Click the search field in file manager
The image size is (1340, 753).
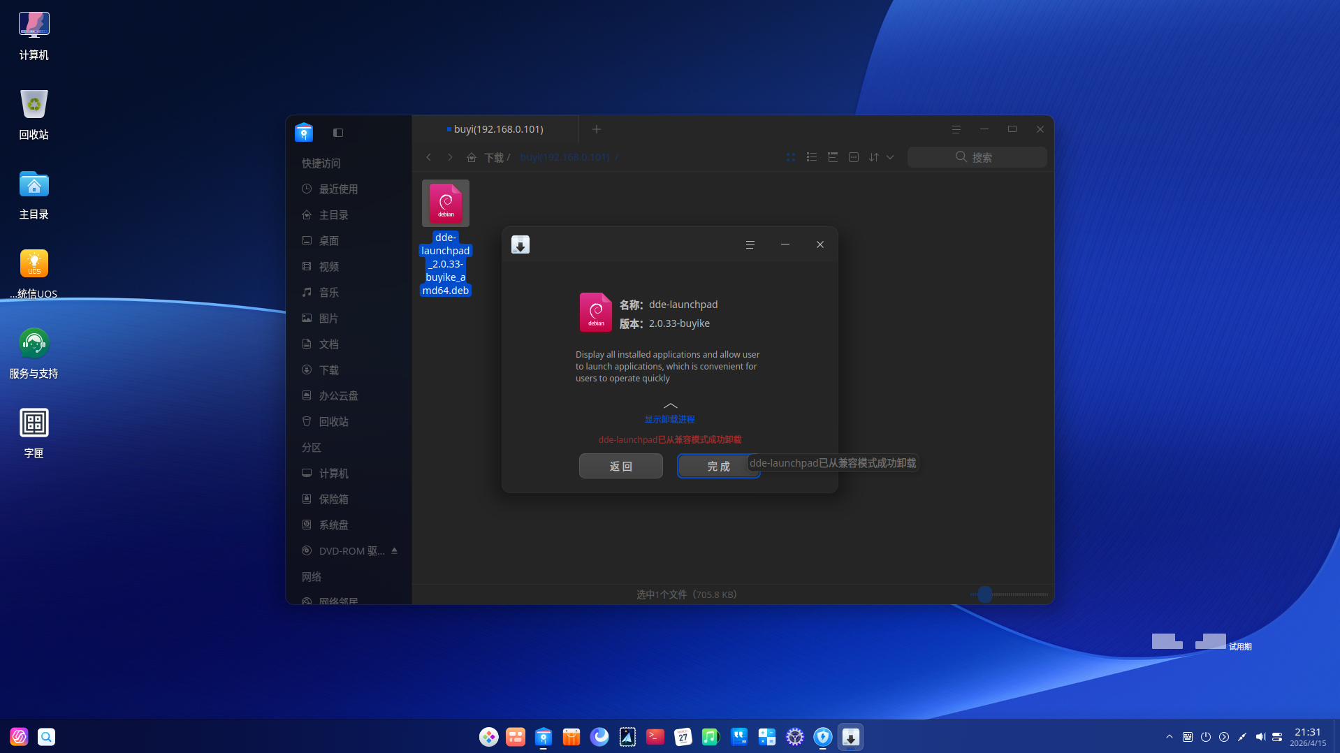click(977, 157)
